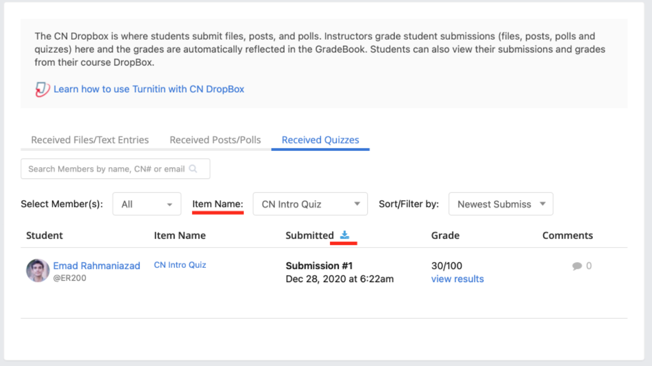The height and width of the screenshot is (366, 652).
Task: Select the Received Quizzes tab
Action: pos(320,140)
